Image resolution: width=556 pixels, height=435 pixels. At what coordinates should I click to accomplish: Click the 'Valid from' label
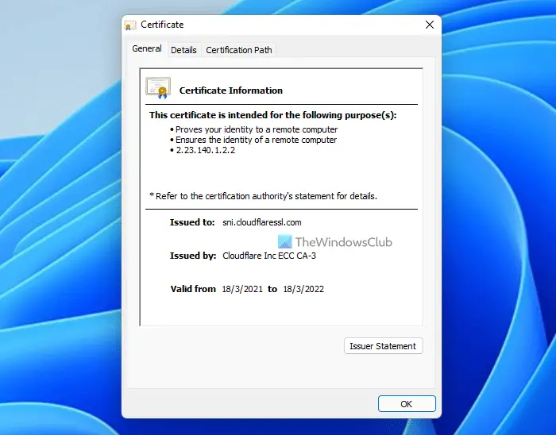(x=193, y=289)
